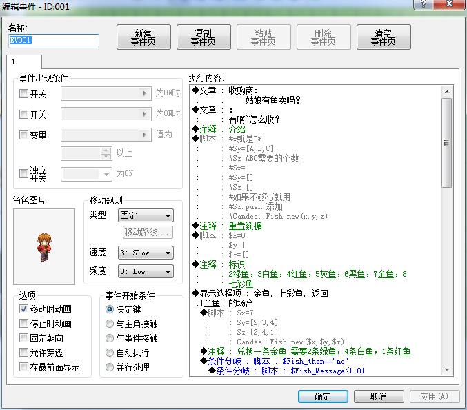This screenshot has height=410, width=467.
Task: Select the line Candee::Fish.new($x,$y,$z)
Action: (x=290, y=342)
